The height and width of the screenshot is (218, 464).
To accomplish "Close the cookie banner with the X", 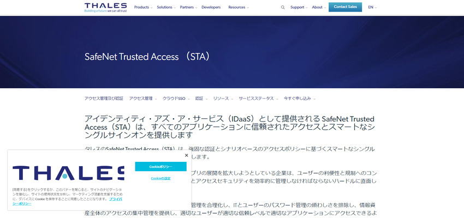I will tap(187, 155).
